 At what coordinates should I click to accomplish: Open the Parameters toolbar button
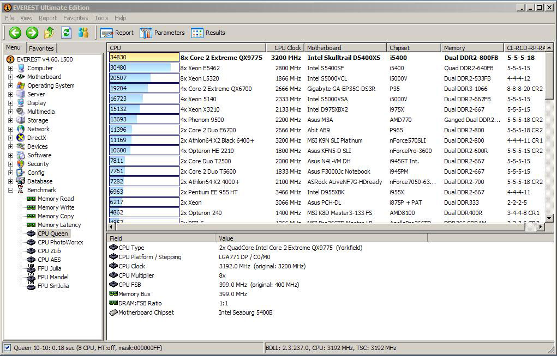pos(162,33)
